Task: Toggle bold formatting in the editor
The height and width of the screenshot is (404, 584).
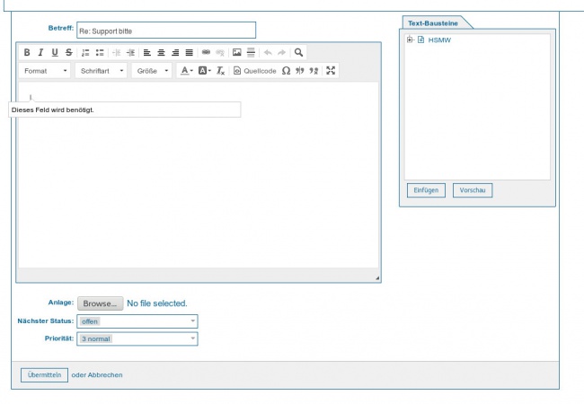Action: (27, 53)
